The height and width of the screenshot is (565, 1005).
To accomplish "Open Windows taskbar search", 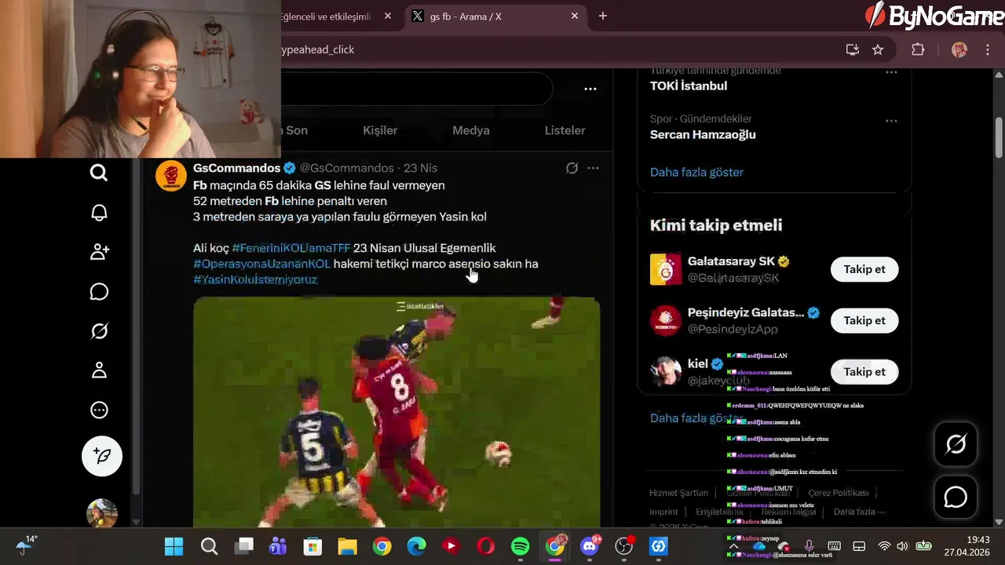I will 209,546.
